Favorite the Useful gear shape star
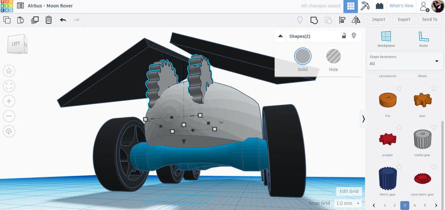The image size is (445, 210). (x=434, y=127)
